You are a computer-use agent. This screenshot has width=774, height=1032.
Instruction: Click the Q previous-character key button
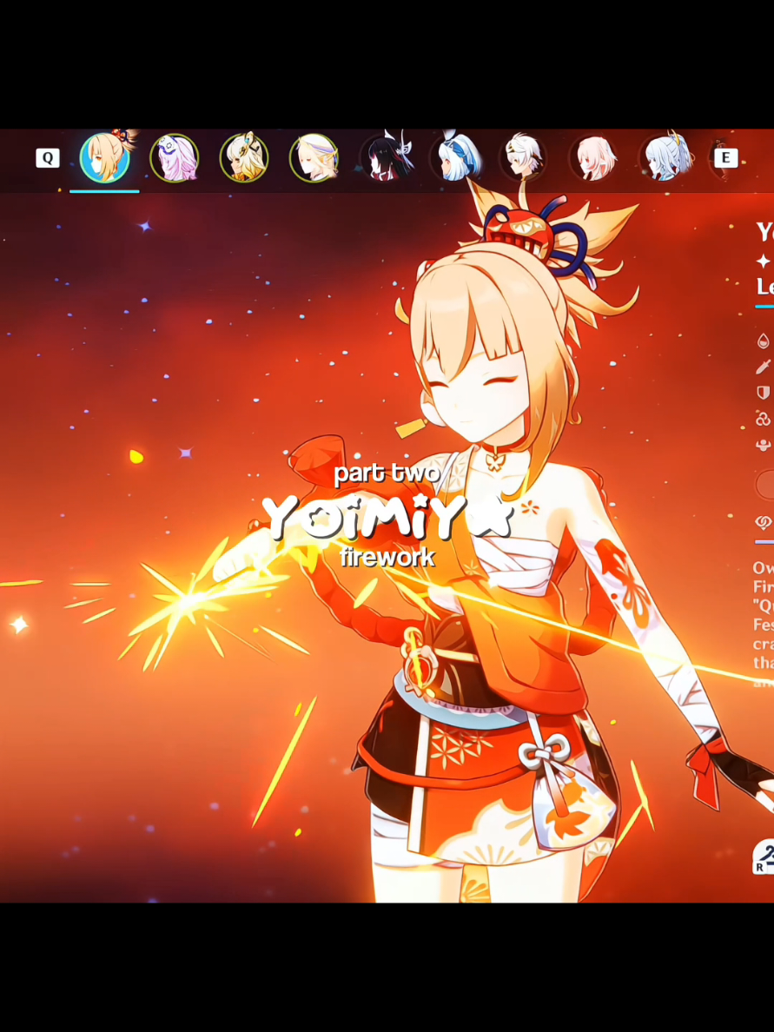click(x=48, y=158)
